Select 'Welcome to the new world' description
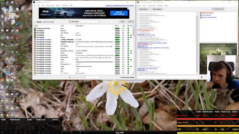239x134 pixels. pos(83,66)
